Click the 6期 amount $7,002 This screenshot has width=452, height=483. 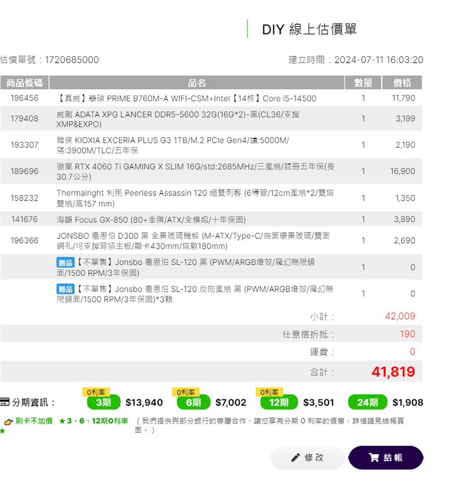pos(231,403)
